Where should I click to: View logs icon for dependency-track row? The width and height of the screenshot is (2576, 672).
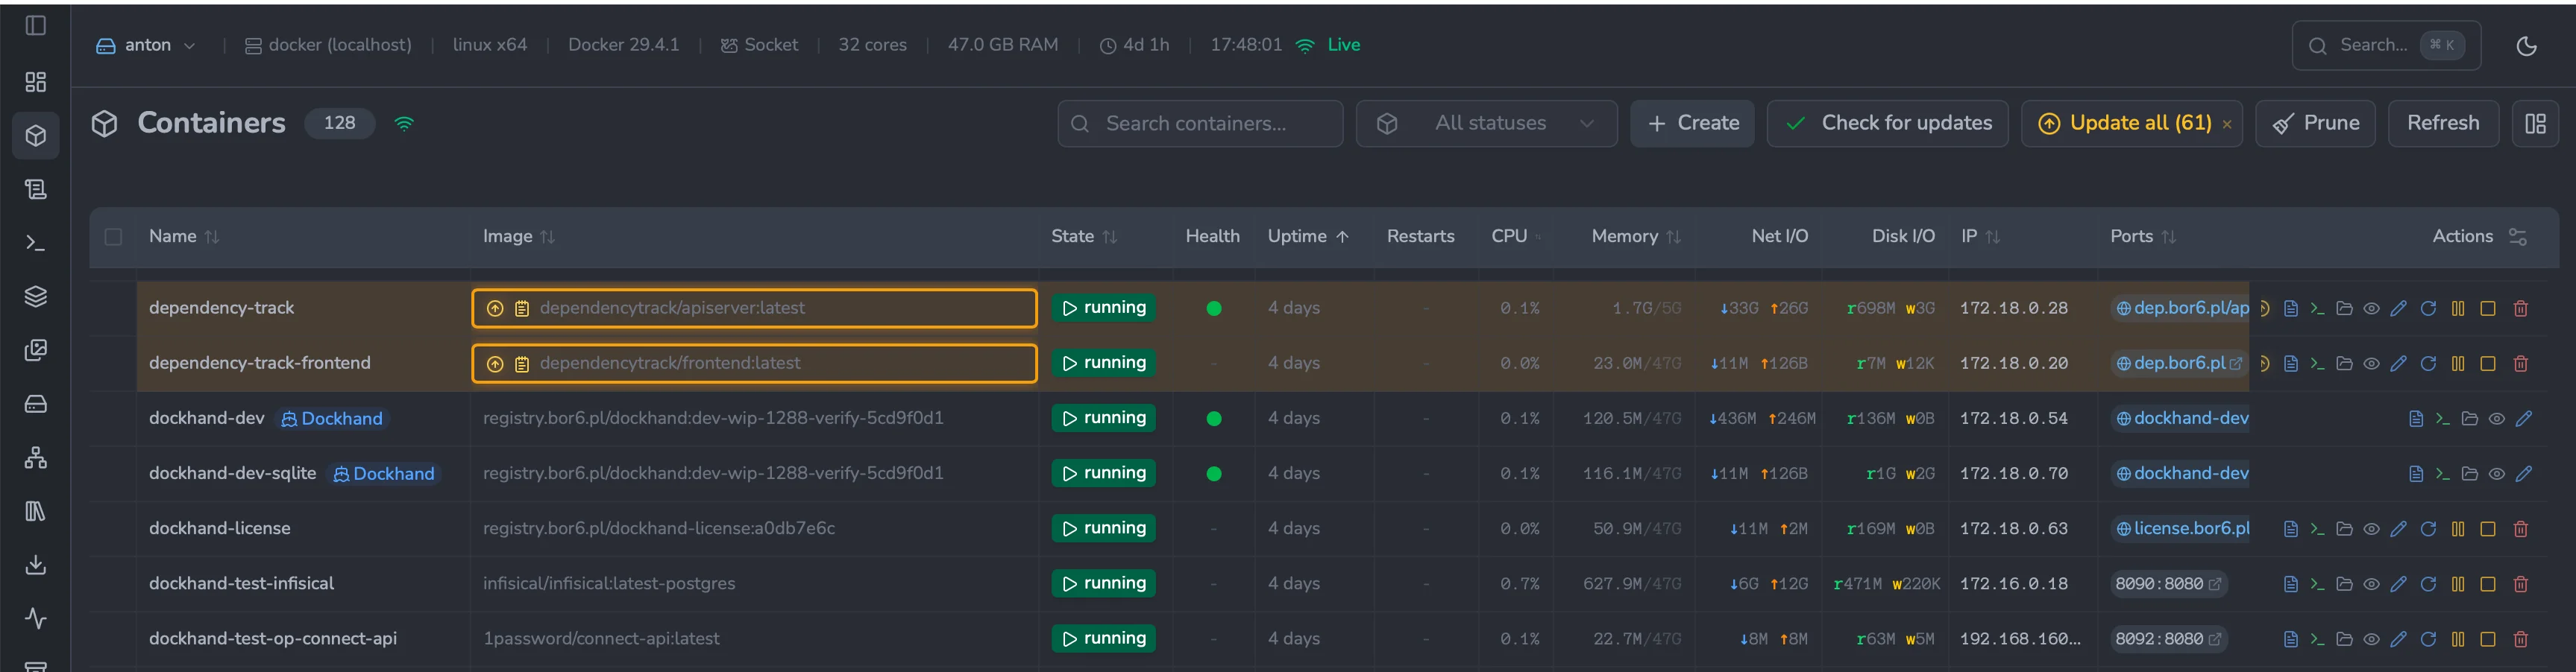coord(2290,308)
